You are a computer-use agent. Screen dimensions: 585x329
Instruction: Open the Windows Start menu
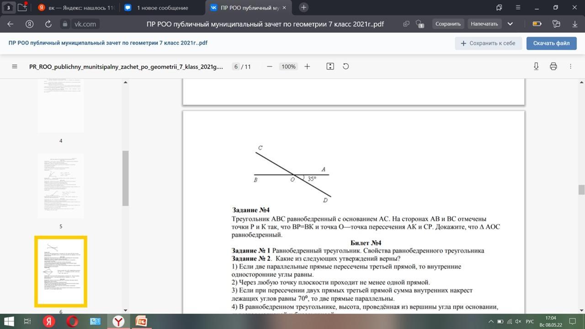(x=8, y=321)
